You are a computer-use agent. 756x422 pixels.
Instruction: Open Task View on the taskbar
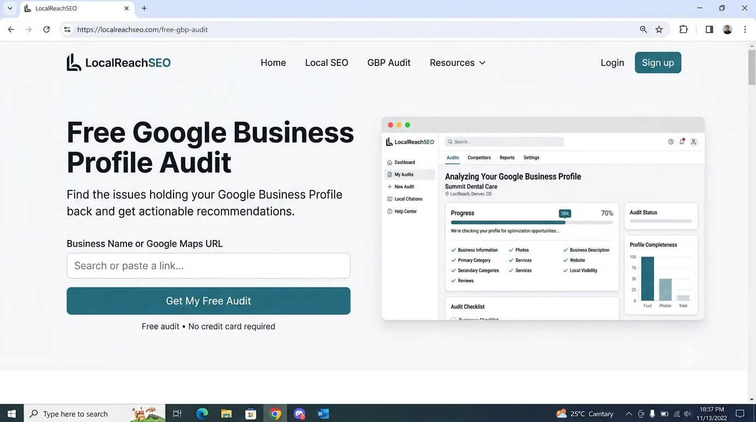click(x=177, y=414)
